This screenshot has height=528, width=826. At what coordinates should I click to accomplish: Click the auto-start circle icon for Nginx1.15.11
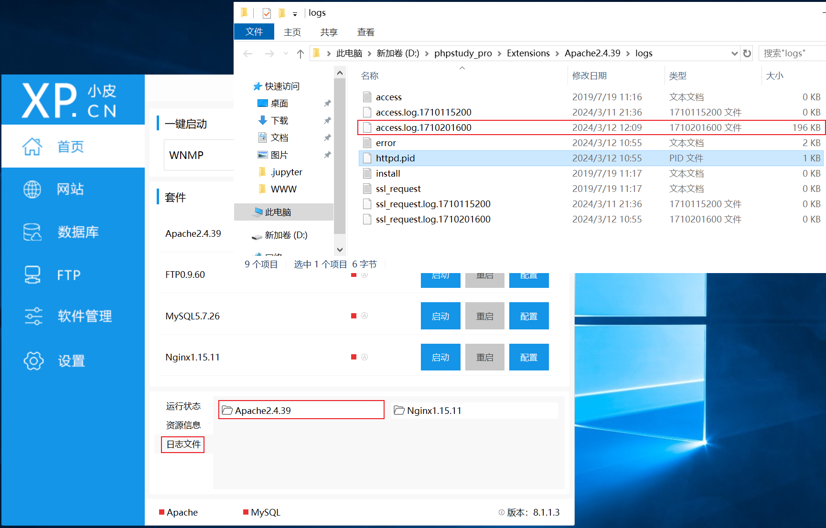(365, 357)
